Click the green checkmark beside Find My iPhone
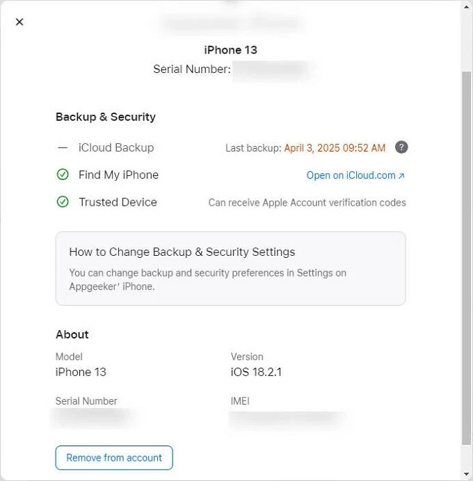The width and height of the screenshot is (473, 481). pyautogui.click(x=63, y=174)
